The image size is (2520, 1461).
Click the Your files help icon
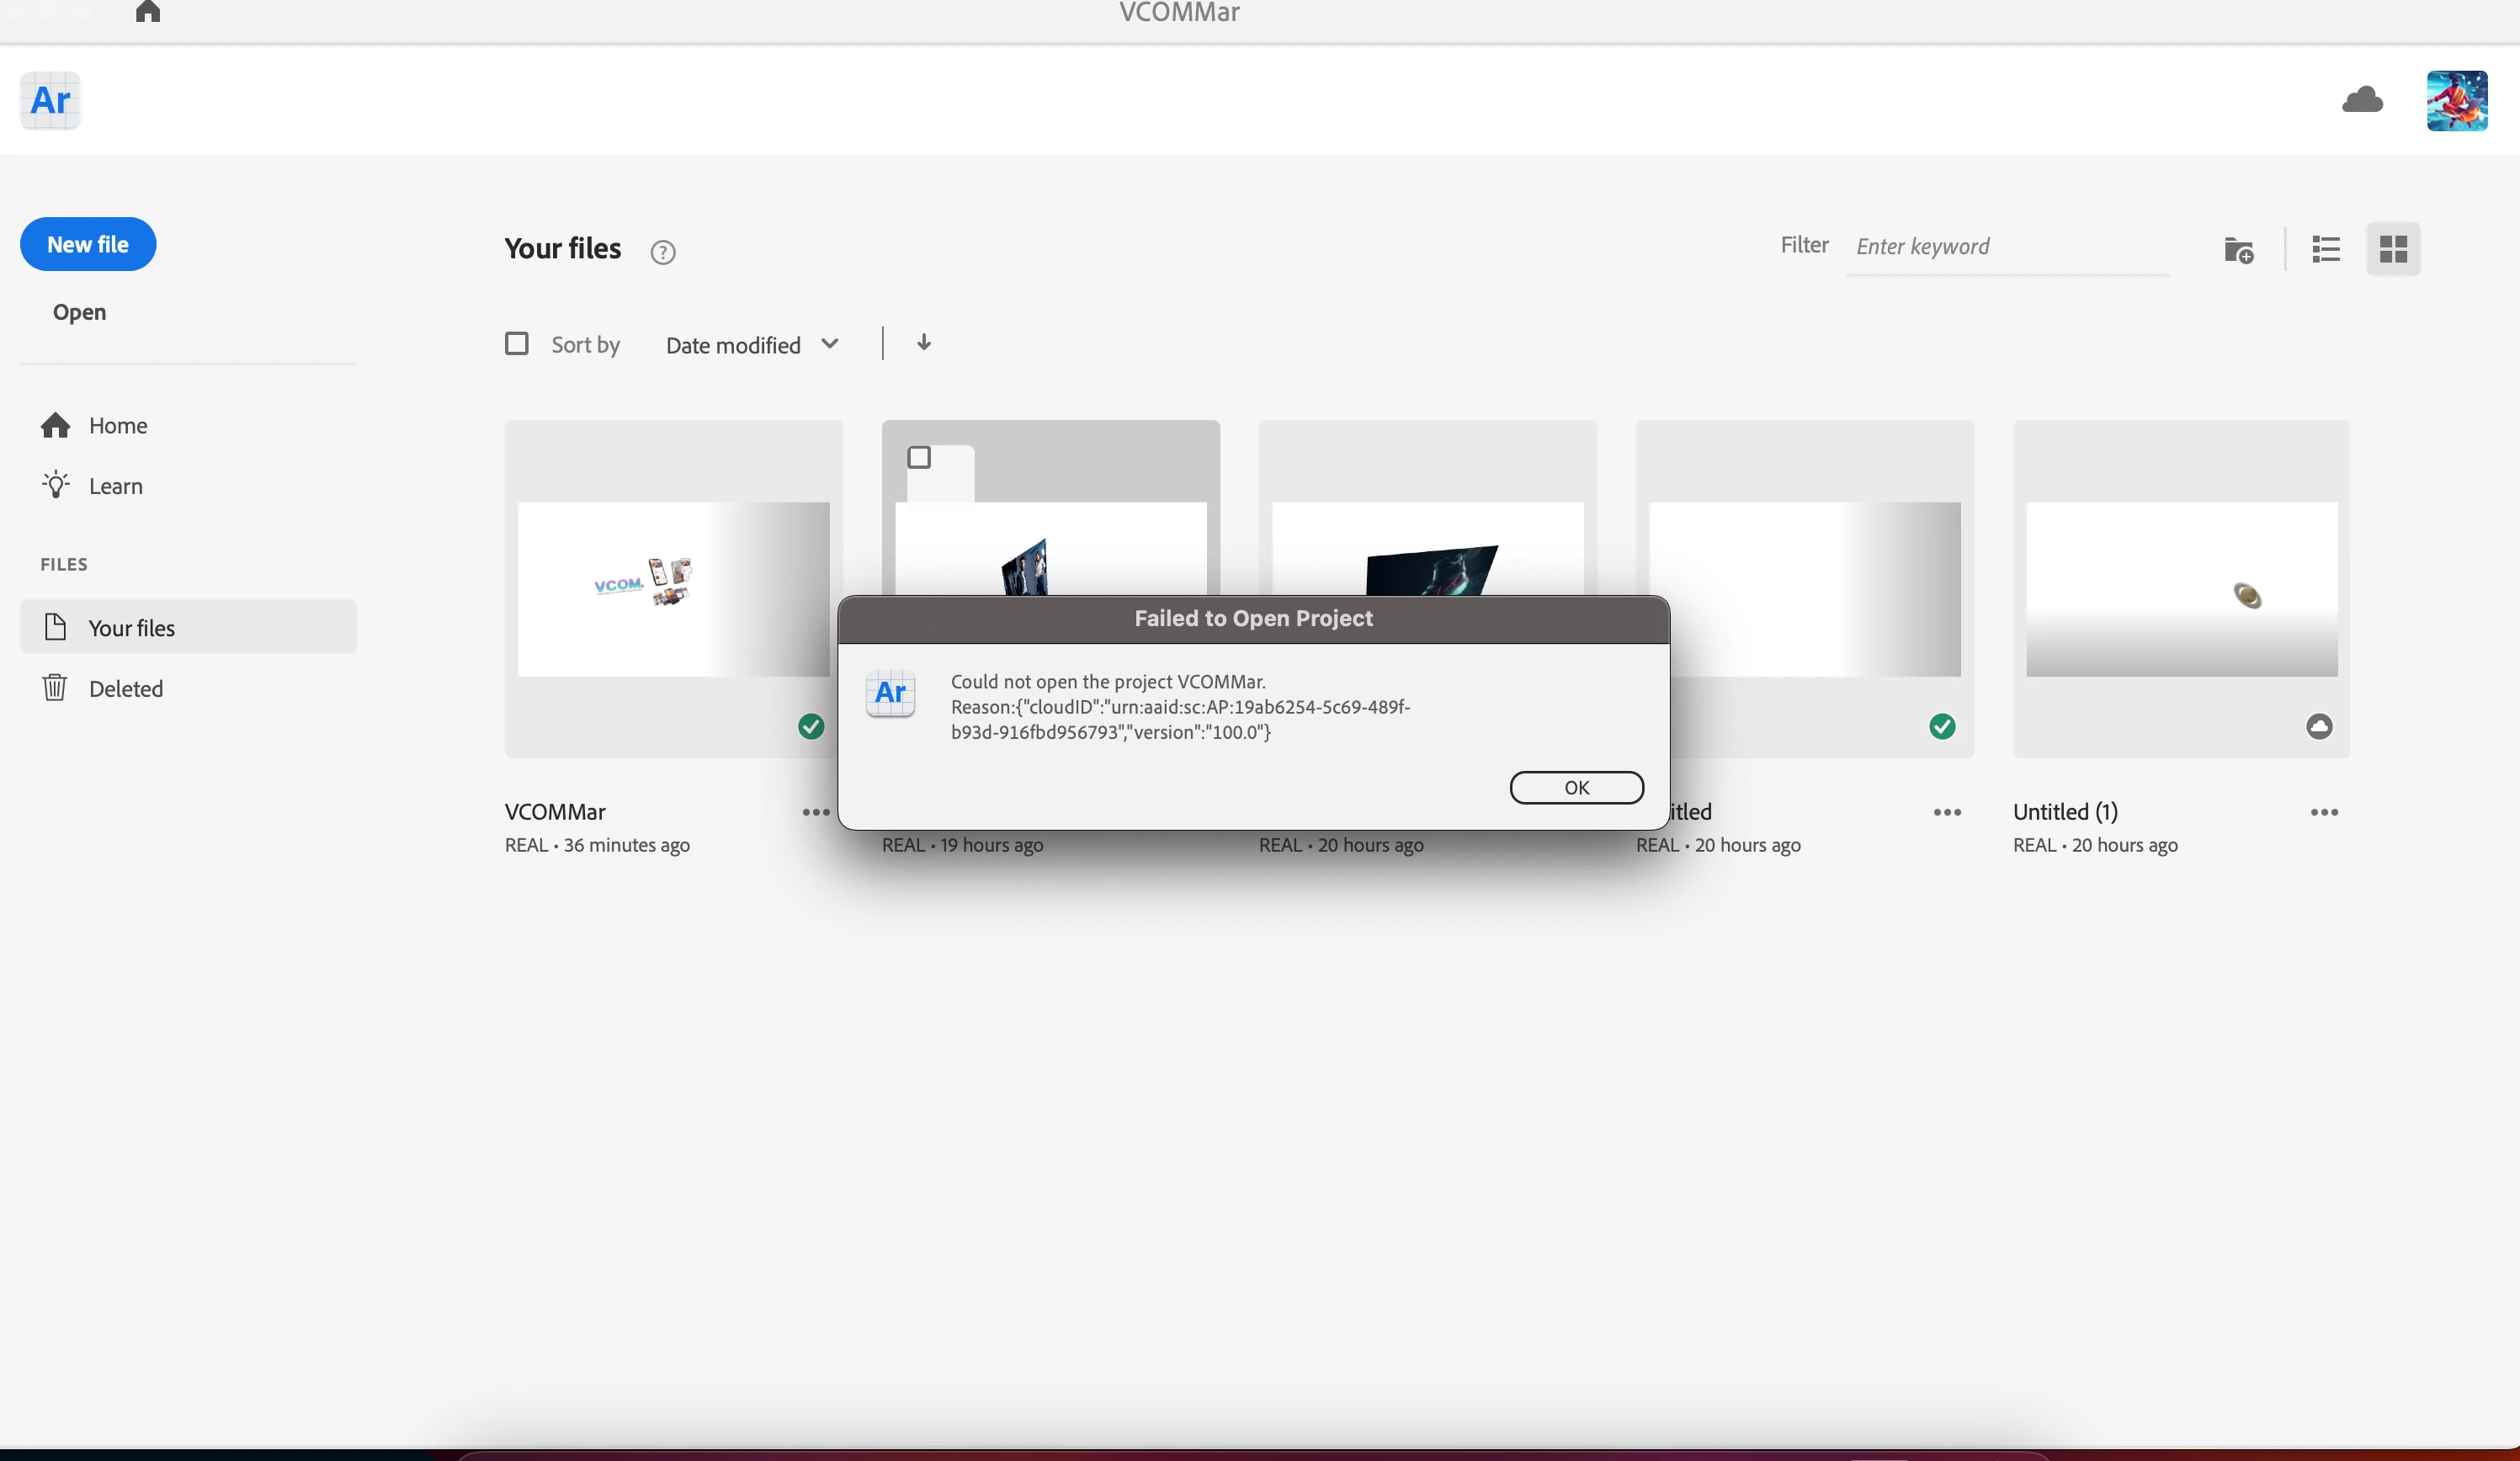click(x=662, y=252)
